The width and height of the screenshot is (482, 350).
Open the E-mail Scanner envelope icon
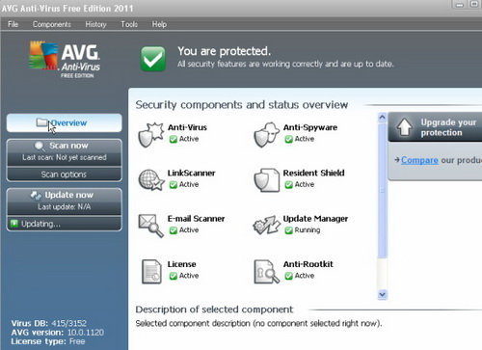[150, 226]
